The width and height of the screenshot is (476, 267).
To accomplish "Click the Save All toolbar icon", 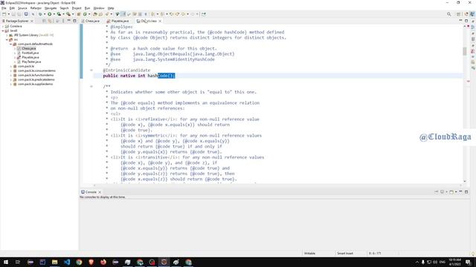I will (19, 14).
